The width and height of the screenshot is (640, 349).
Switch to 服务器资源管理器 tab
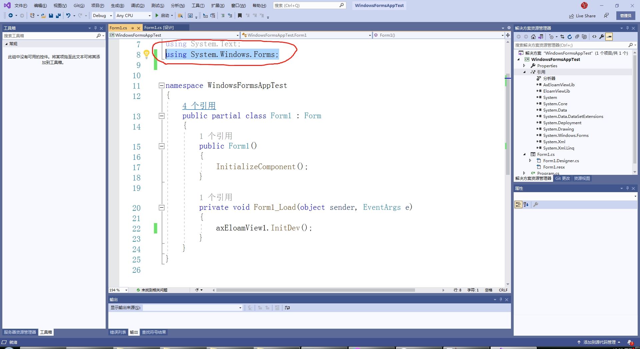point(20,332)
